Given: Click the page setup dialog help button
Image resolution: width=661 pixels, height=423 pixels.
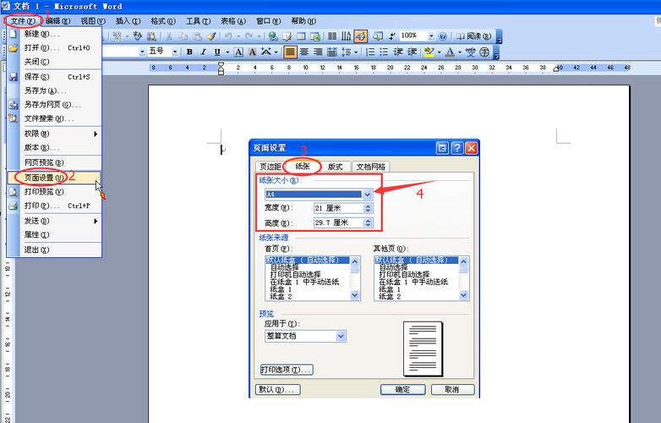Looking at the screenshot, I should (456, 148).
